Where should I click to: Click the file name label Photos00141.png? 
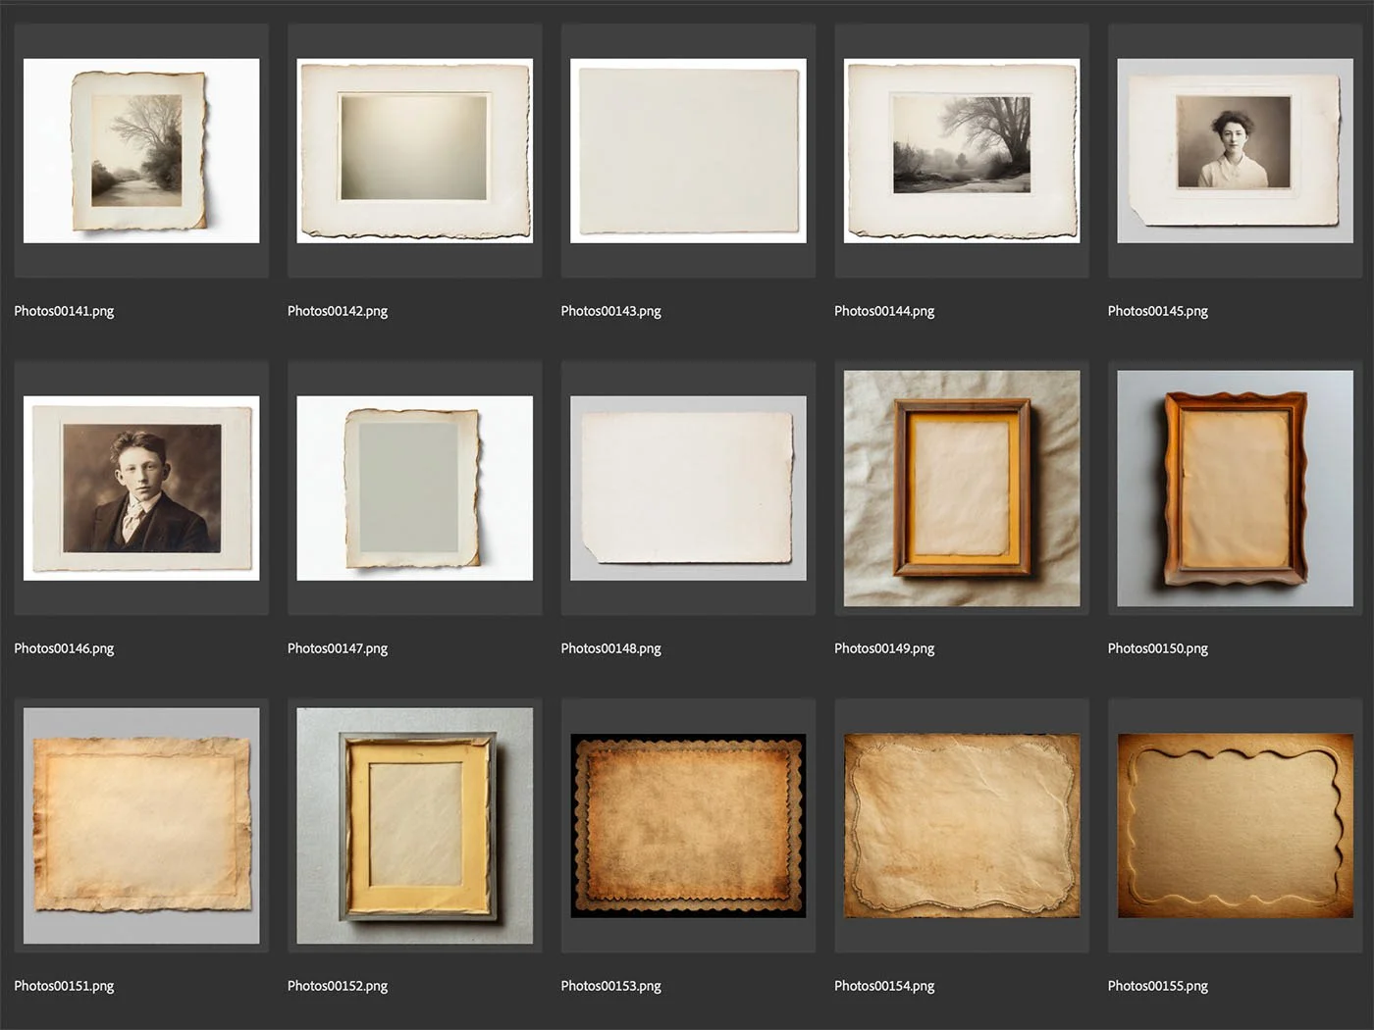pos(64,311)
